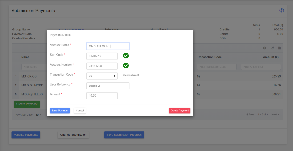Click the Filter Transaction Code input

tap(217, 67)
